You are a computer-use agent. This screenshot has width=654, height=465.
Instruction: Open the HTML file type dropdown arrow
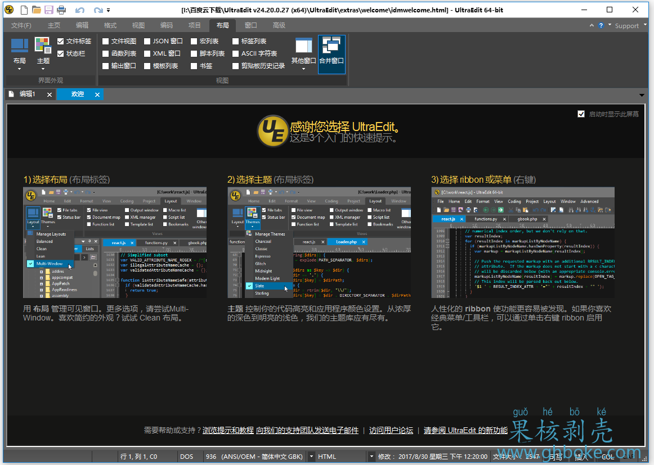click(x=371, y=457)
